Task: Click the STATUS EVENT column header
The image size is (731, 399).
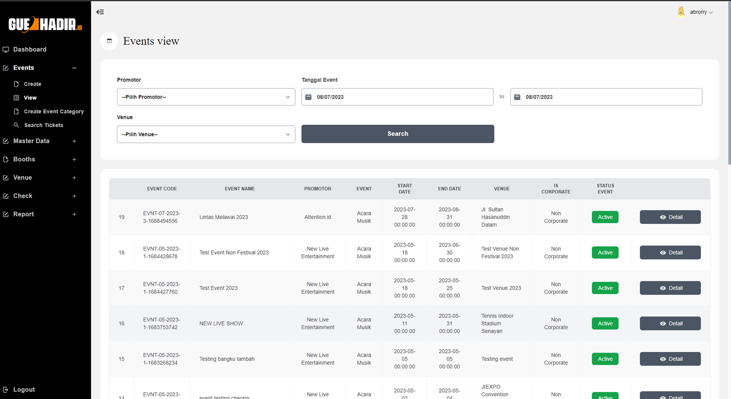Action: (605, 189)
